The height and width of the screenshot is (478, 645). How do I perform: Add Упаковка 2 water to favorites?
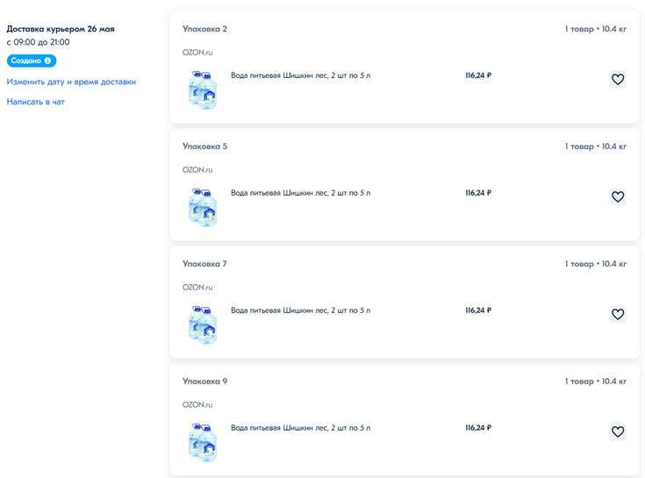click(618, 80)
